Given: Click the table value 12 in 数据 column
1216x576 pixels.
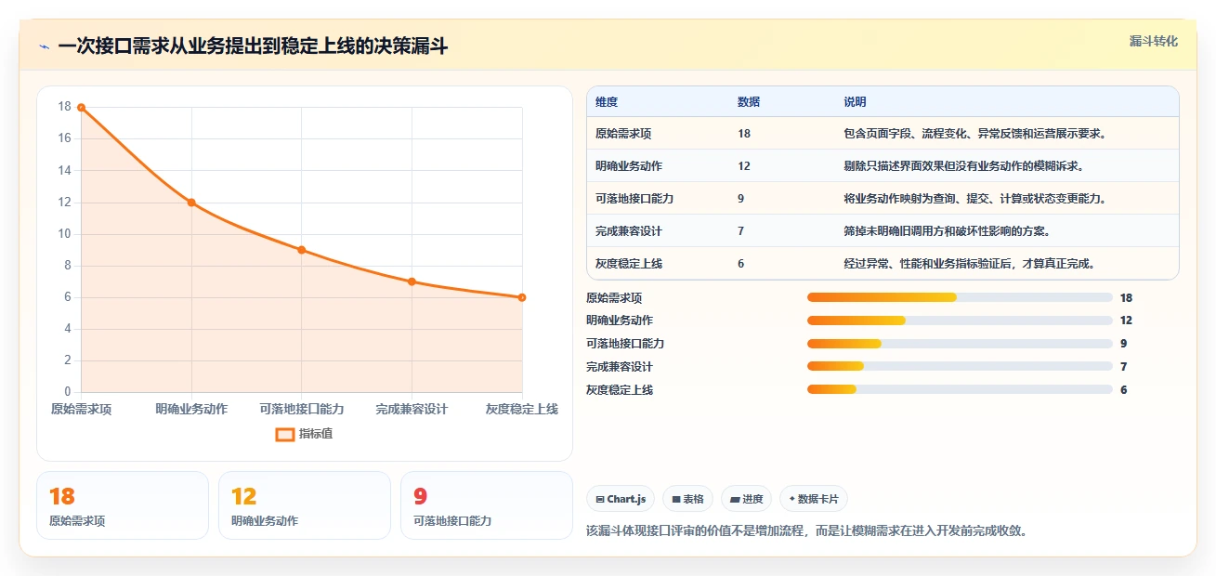Looking at the screenshot, I should click(x=744, y=166).
